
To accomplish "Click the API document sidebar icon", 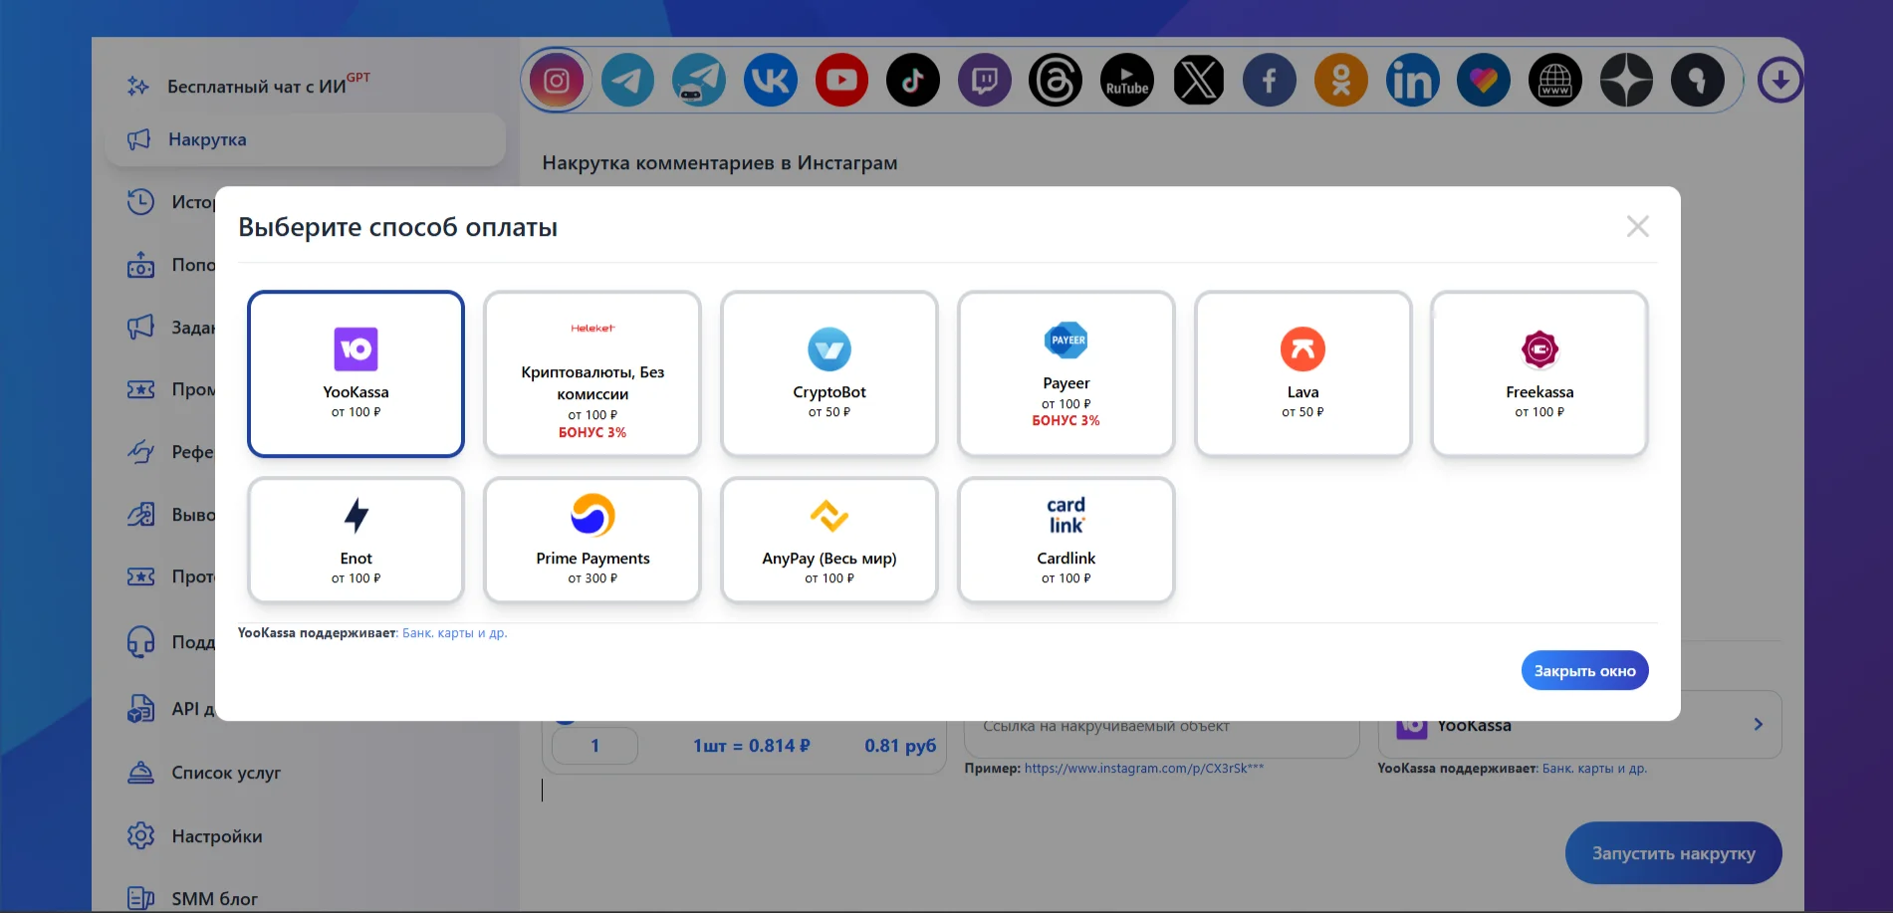I will (140, 709).
